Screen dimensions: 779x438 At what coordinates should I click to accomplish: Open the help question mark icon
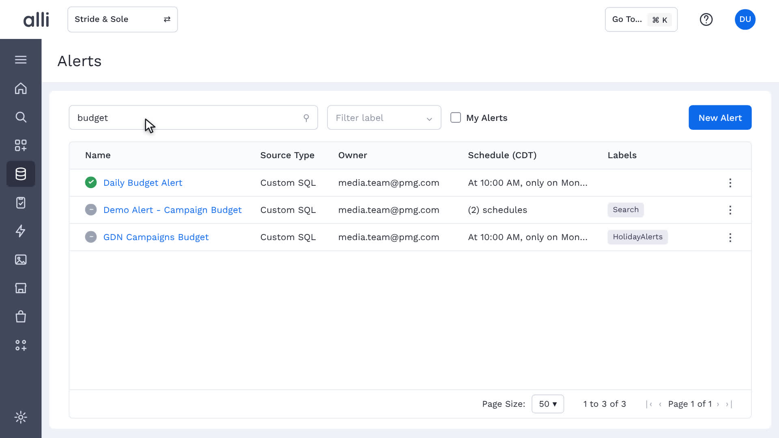pyautogui.click(x=706, y=19)
